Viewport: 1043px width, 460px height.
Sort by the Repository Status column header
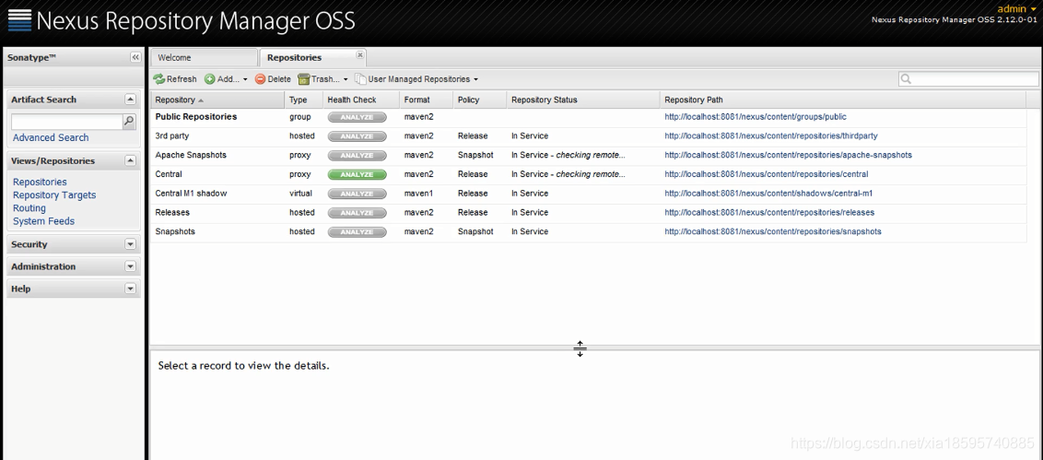[x=582, y=100]
